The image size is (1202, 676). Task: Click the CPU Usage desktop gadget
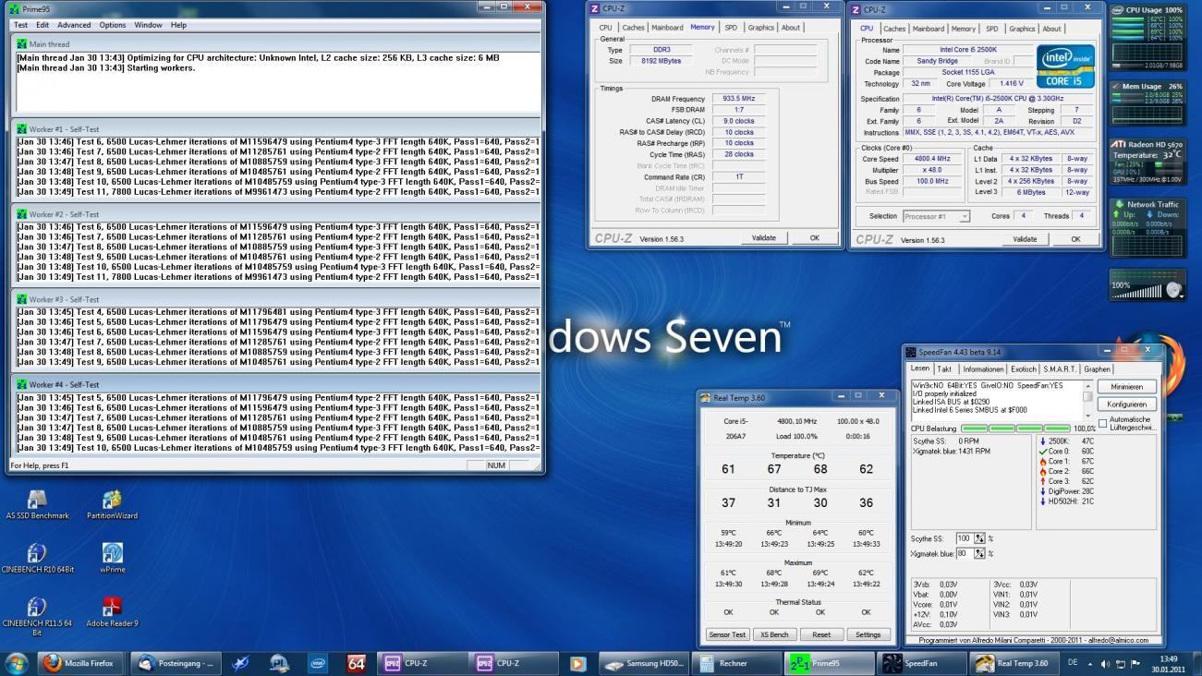(1147, 37)
